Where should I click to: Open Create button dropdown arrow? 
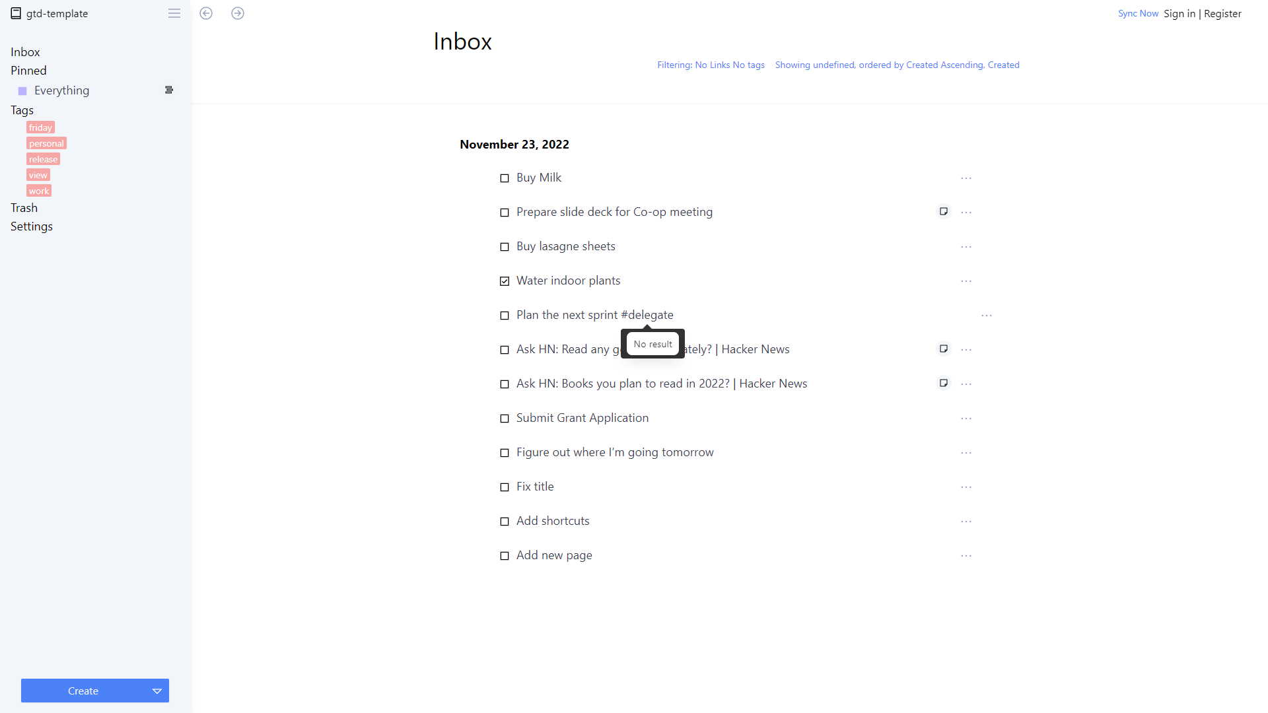coord(157,691)
